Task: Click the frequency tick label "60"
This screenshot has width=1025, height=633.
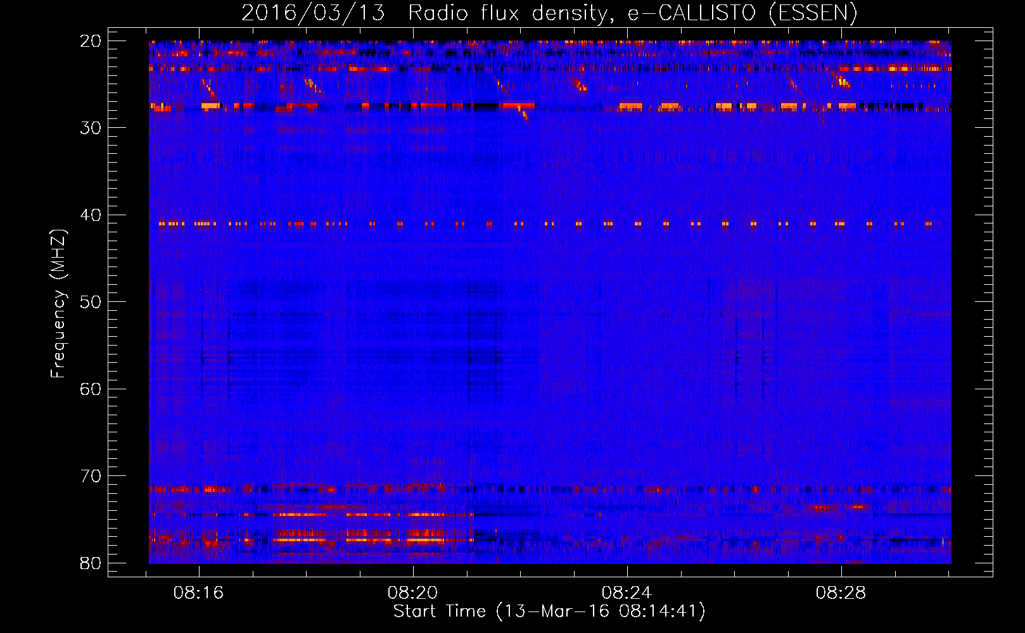Action: point(91,389)
